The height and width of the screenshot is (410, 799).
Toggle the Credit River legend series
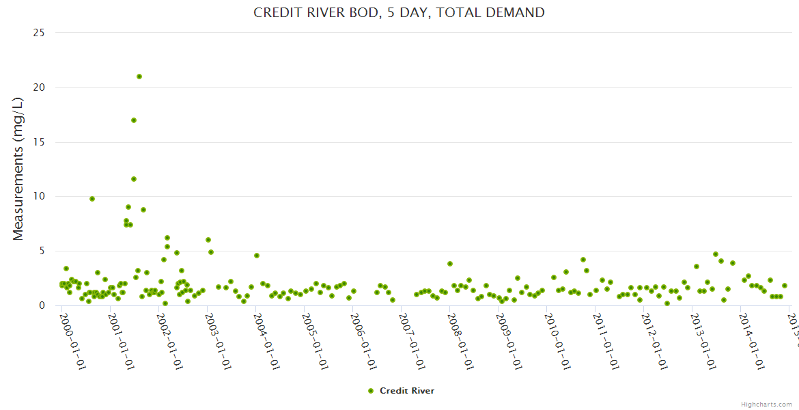(406, 391)
